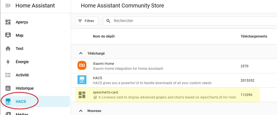Sort by Téléchargements column header
Viewport: 277px width, 115px height.
pos(254,36)
